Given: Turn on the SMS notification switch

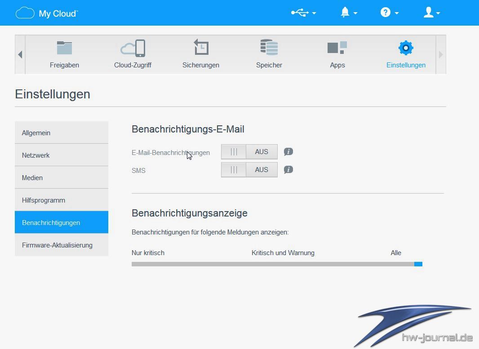Looking at the screenshot, I should (249, 170).
